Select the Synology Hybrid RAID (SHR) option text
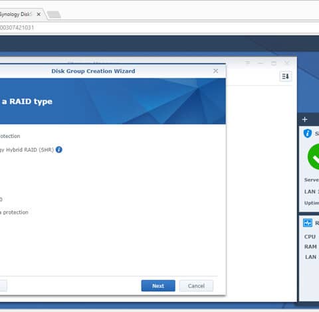319x312 pixels. 27,150
